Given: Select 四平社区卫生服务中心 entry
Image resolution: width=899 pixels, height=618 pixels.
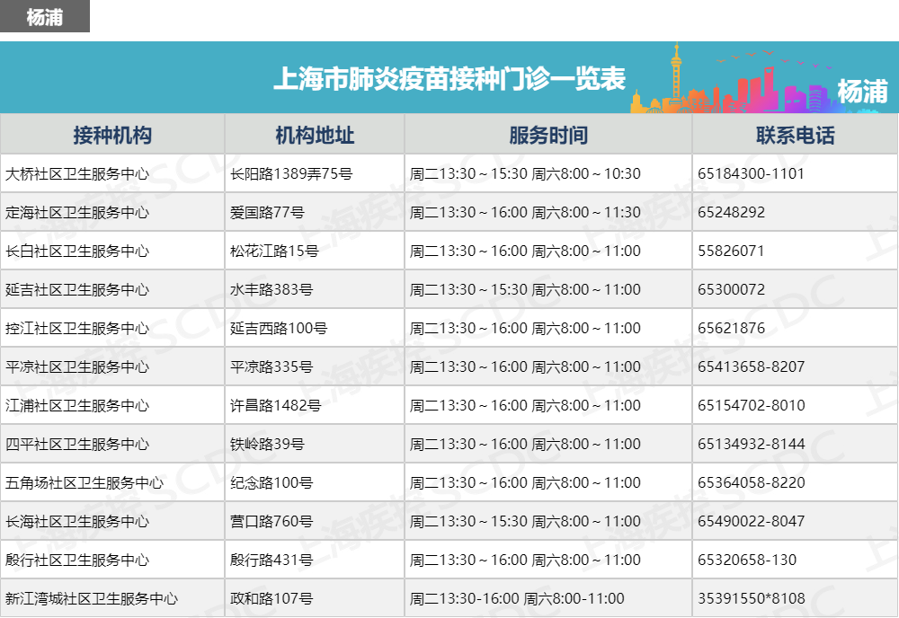Looking at the screenshot, I should pos(77,444).
